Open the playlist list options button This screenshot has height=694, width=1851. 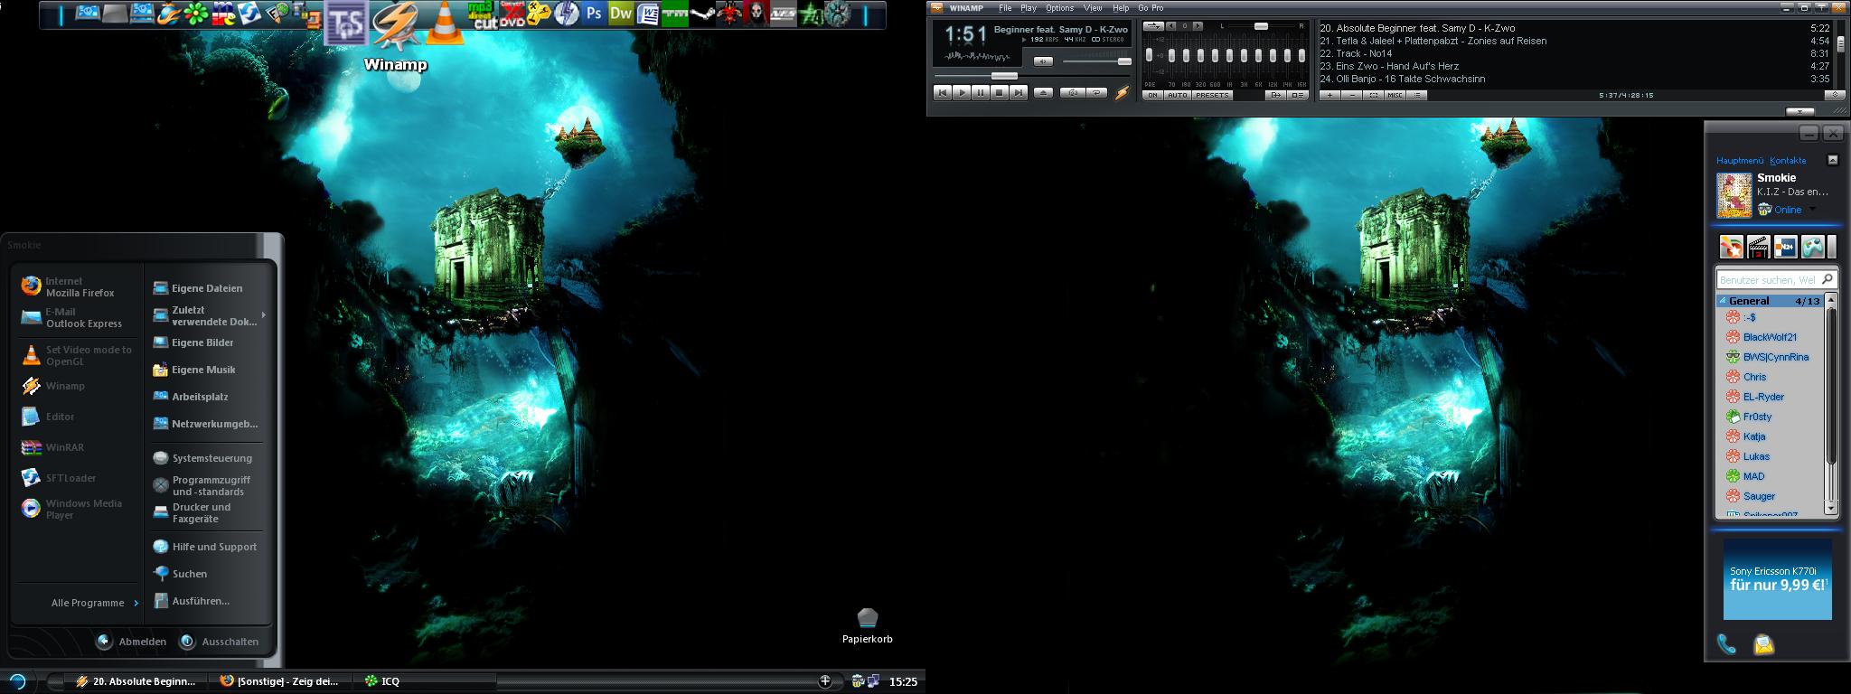[1417, 95]
